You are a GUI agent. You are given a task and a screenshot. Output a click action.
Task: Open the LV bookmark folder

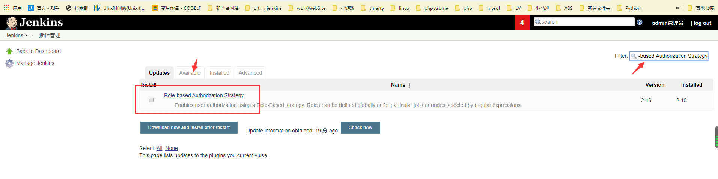tap(514, 8)
